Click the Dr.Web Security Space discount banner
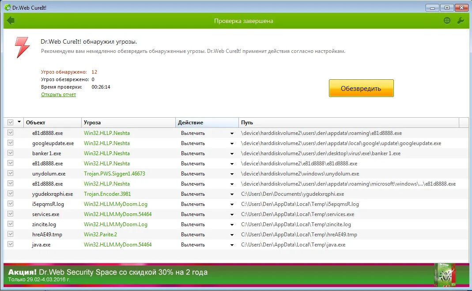Image resolution: width=472 pixels, height=291 pixels. [236, 275]
